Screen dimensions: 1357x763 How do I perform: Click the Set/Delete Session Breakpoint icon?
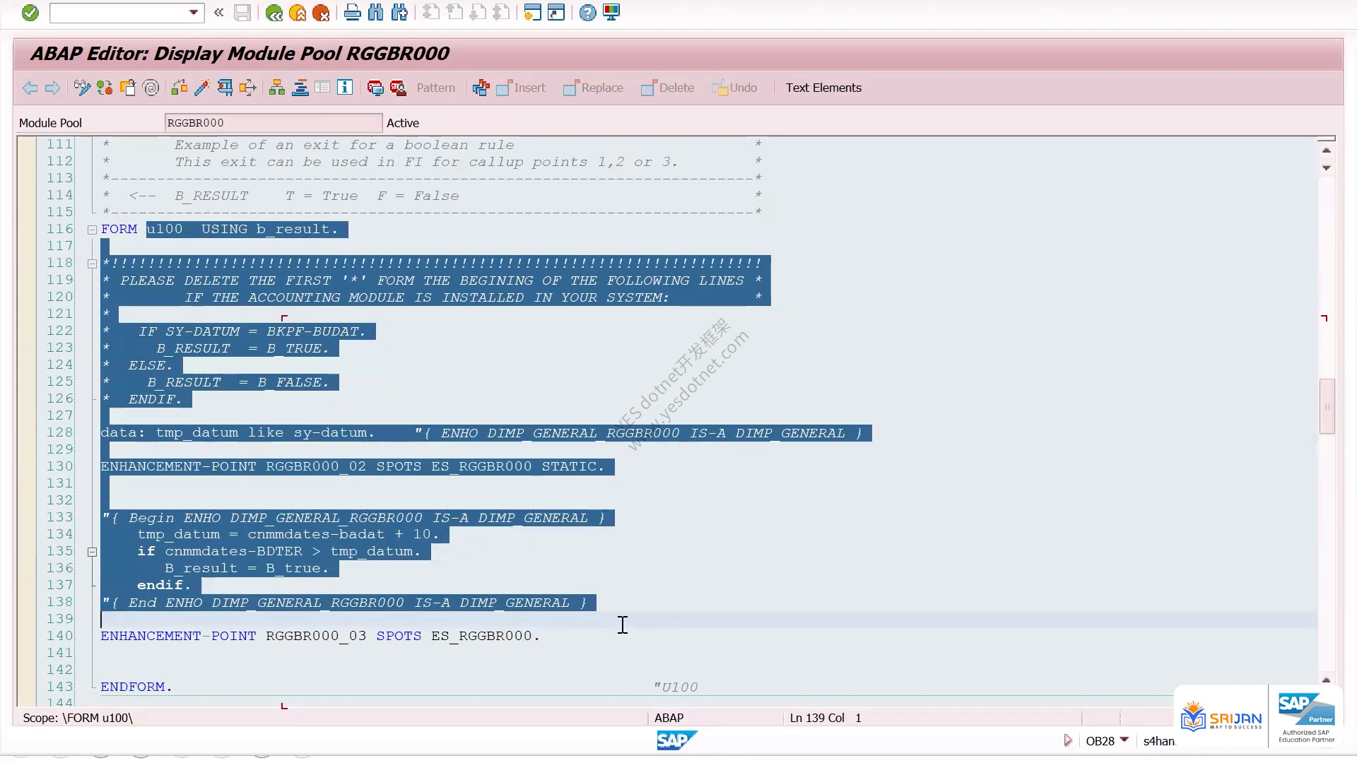[x=375, y=88]
